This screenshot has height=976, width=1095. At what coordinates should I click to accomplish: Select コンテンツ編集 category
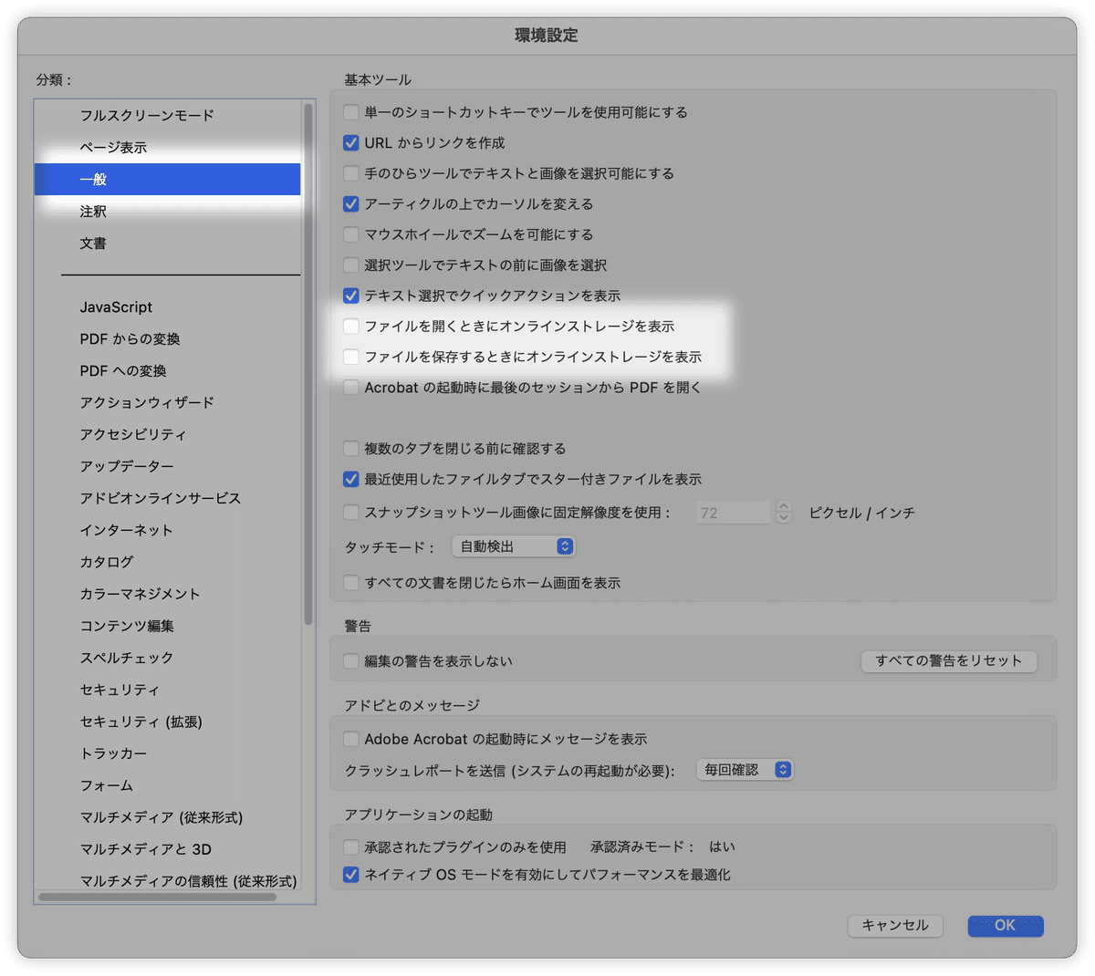[168, 627]
